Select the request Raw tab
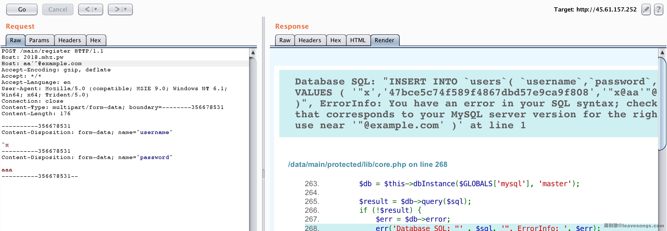667x231 pixels. tap(15, 40)
